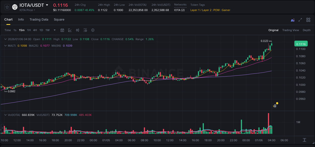Toggle the favorite star for IOTA/USDT
Image resolution: width=315 pixels, height=147 pixels.
point(7,7)
